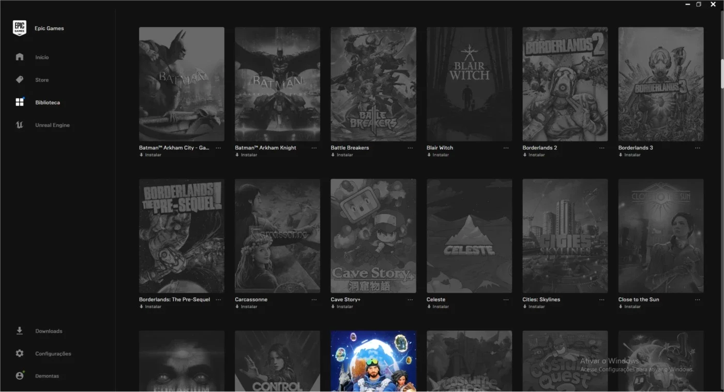Click install arrow under Cities: Skylines
Image resolution: width=724 pixels, height=392 pixels.
click(x=524, y=307)
